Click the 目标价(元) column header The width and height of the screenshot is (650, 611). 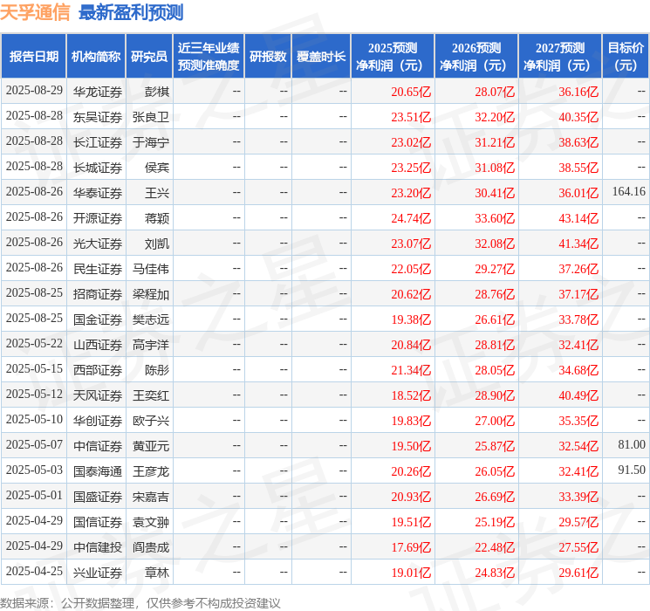tap(626, 57)
